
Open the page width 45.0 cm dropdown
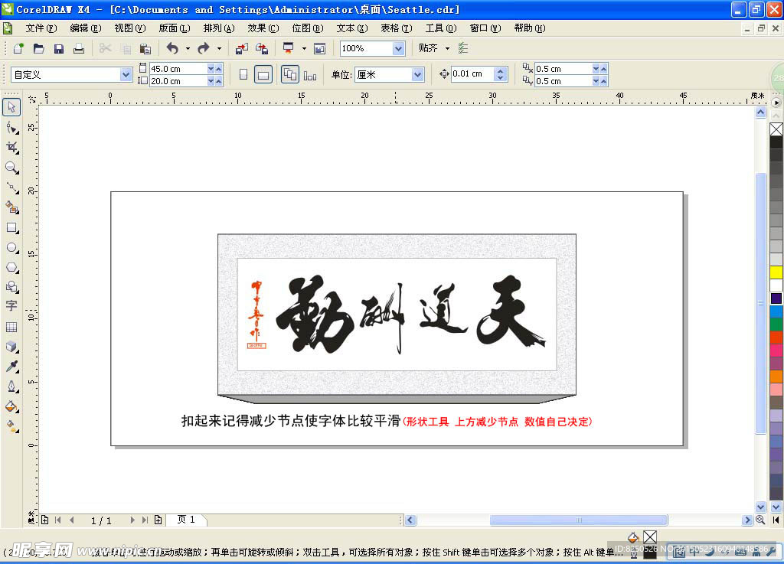pyautogui.click(x=211, y=68)
